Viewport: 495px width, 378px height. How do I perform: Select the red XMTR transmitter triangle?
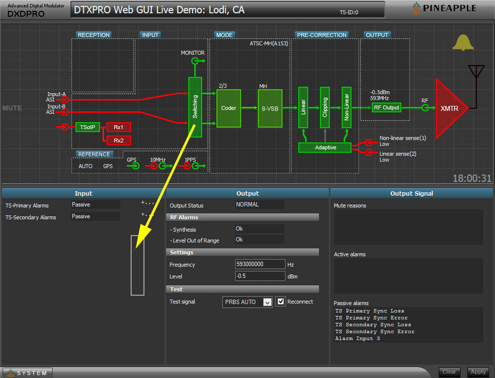[449, 107]
